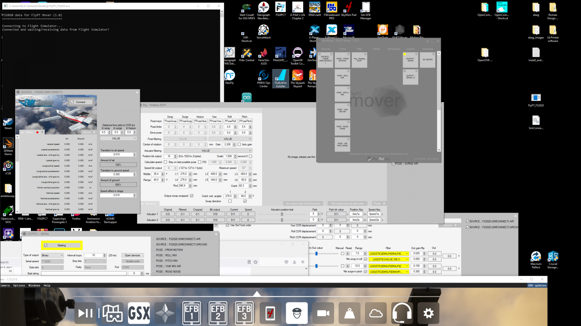Click the Reset 0 button beside range 7.0

click(348, 254)
